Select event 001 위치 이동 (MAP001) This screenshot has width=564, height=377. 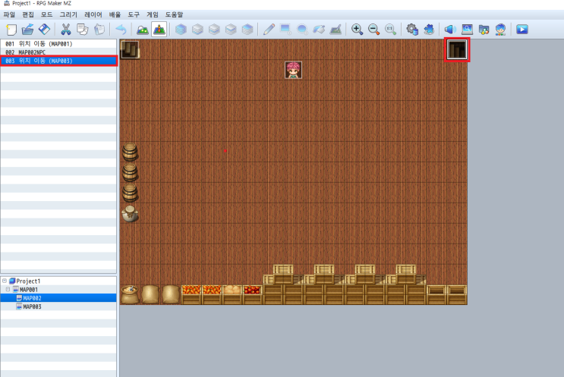click(58, 44)
